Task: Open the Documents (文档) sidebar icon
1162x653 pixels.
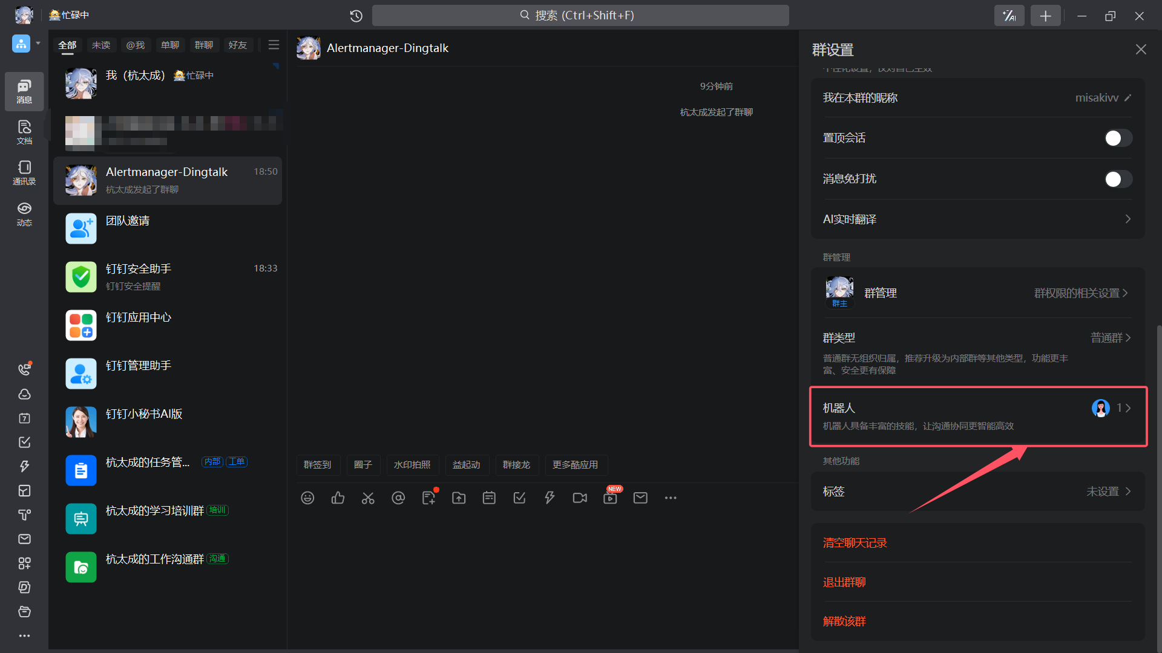Action: pyautogui.click(x=24, y=132)
